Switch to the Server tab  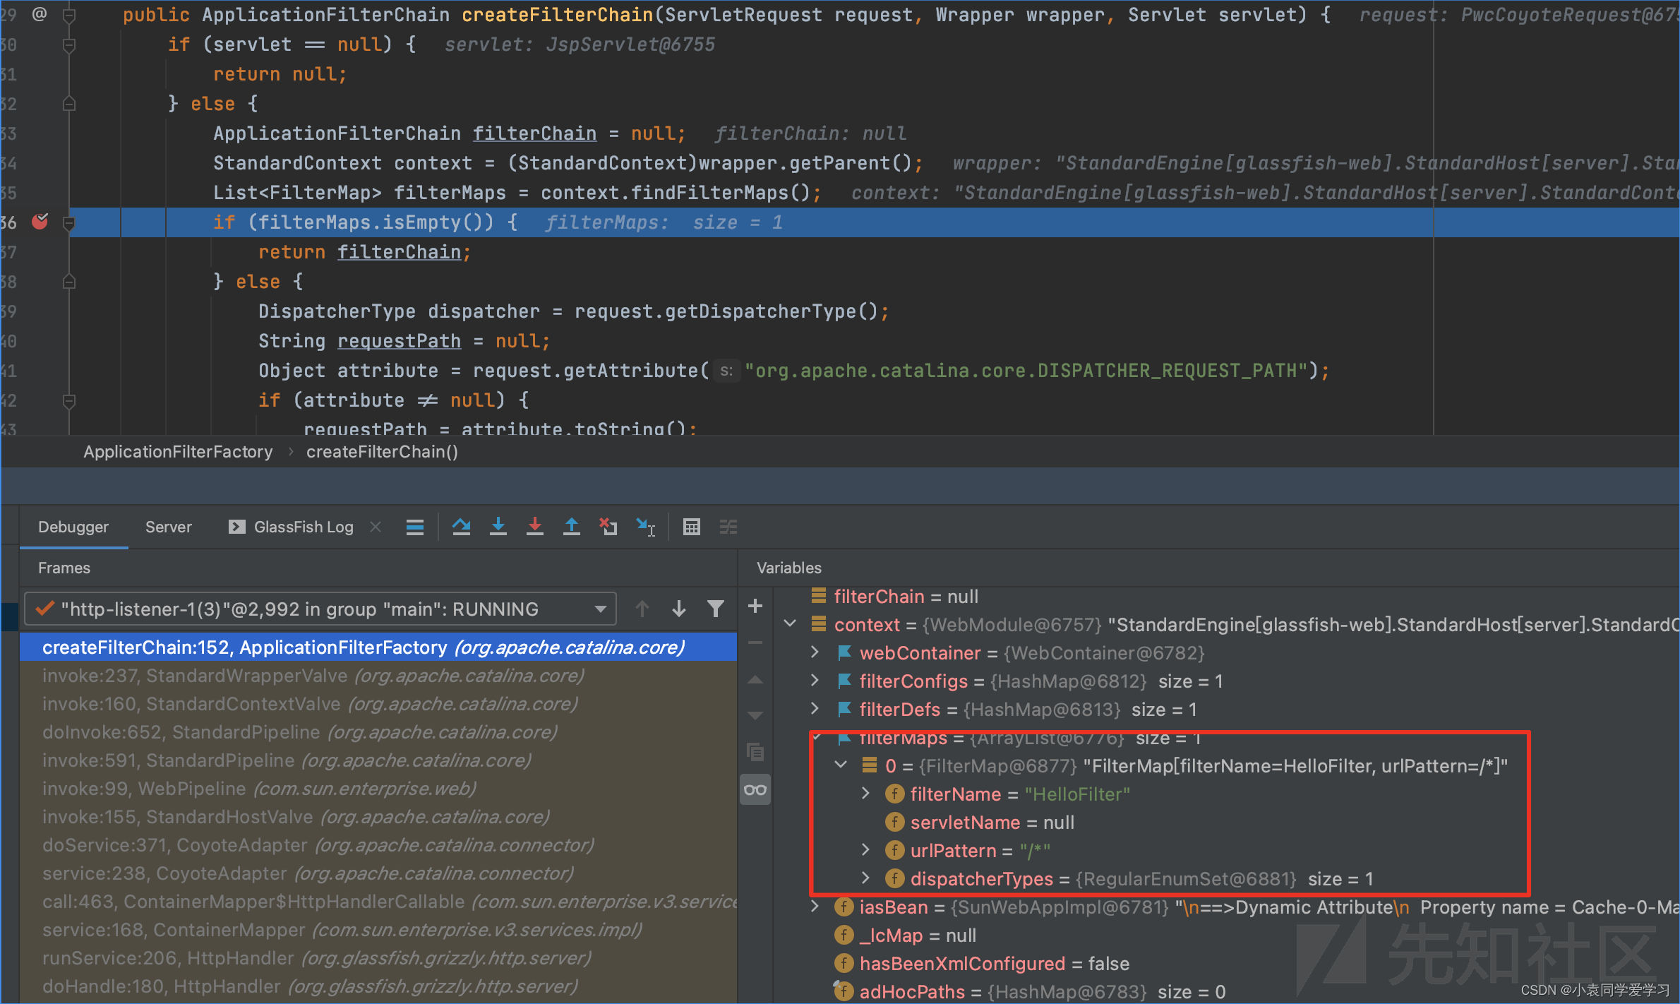pos(168,527)
